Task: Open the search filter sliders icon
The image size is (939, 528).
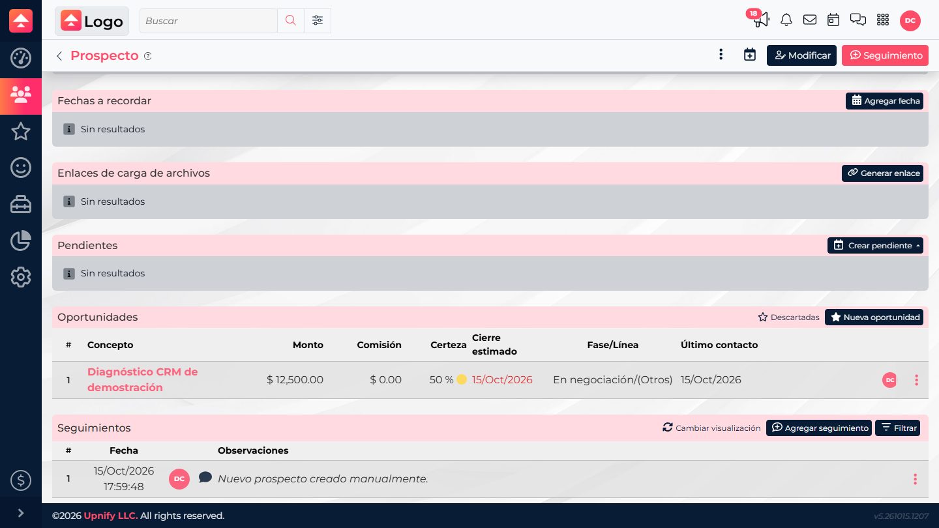Action: click(x=318, y=21)
